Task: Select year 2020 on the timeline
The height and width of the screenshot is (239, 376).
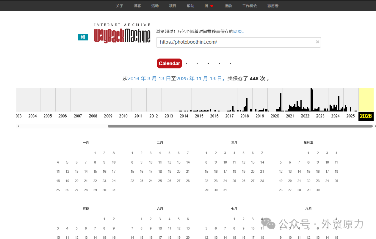Action: pos(275,116)
